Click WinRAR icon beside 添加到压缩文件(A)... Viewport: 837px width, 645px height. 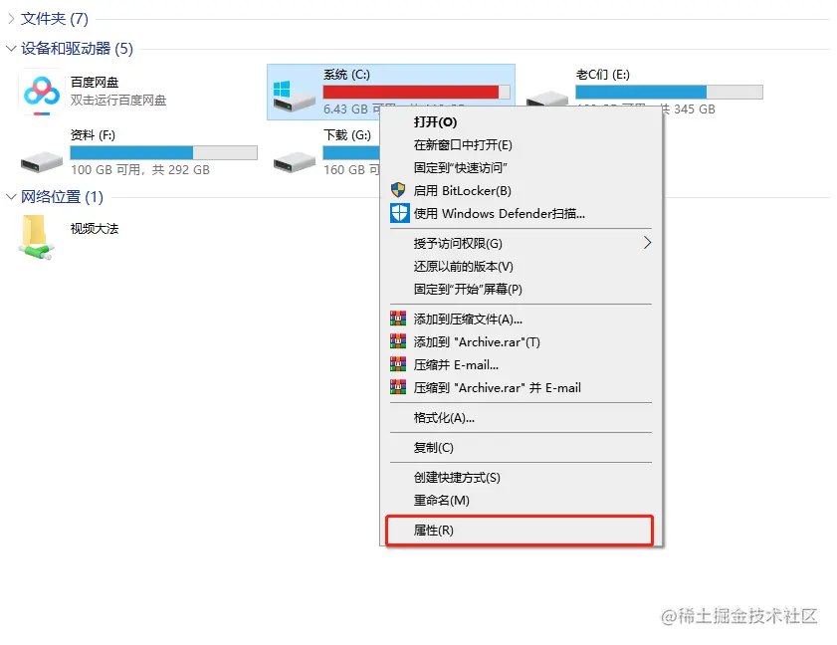tap(398, 319)
